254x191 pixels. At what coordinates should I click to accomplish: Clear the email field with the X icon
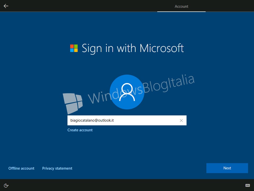[x=181, y=120]
